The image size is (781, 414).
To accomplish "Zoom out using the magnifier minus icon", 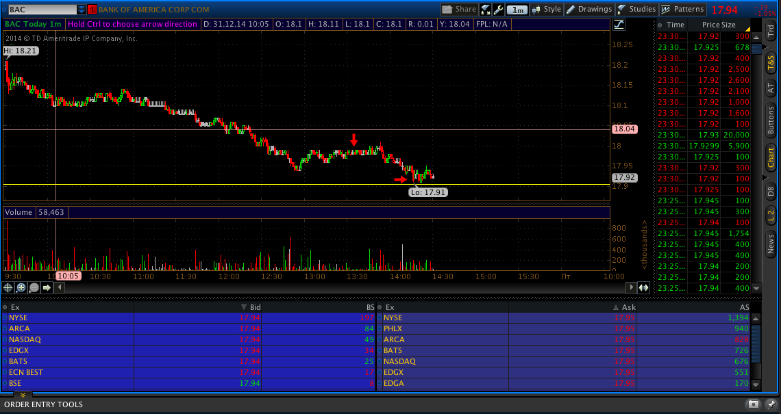I will tap(34, 287).
